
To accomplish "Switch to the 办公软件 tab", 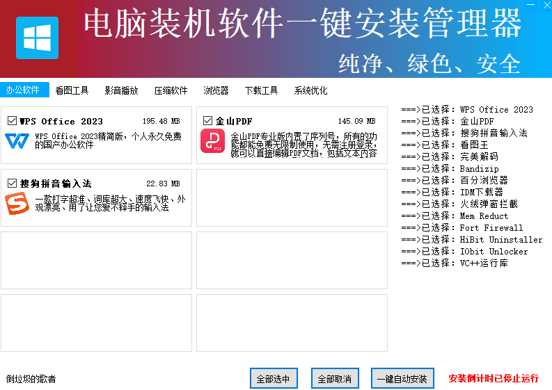I will tap(23, 90).
